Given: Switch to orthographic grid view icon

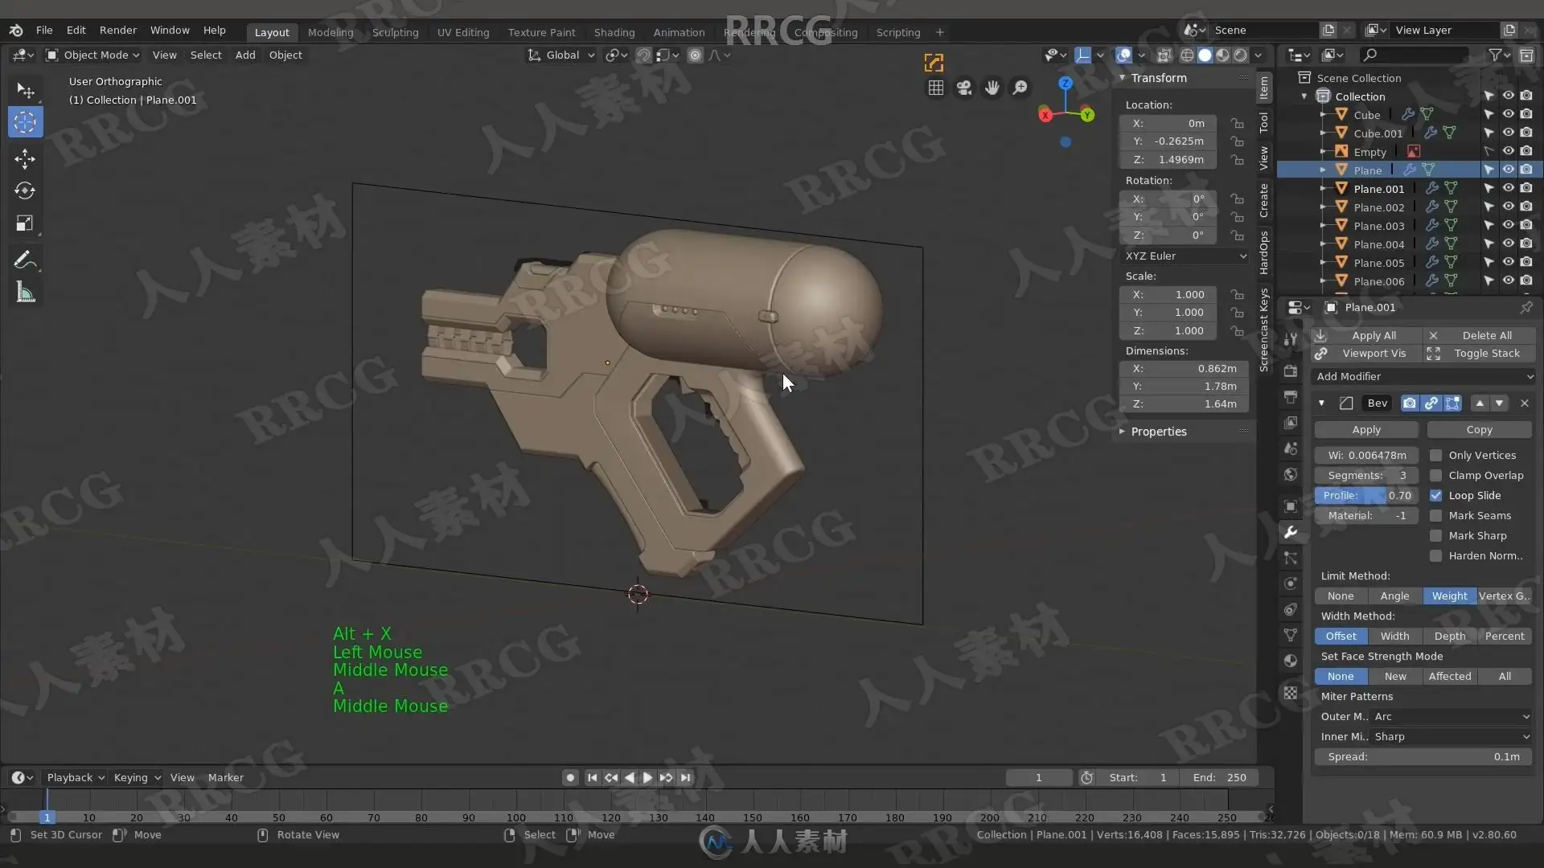Looking at the screenshot, I should pos(936,88).
